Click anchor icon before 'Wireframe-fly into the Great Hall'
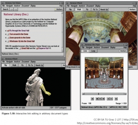138x125 pixels. (x=8, y=41)
